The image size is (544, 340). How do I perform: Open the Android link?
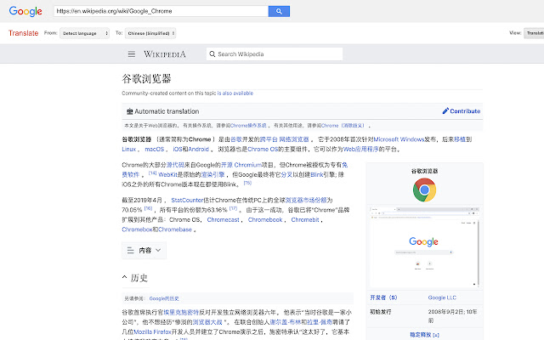198,149
